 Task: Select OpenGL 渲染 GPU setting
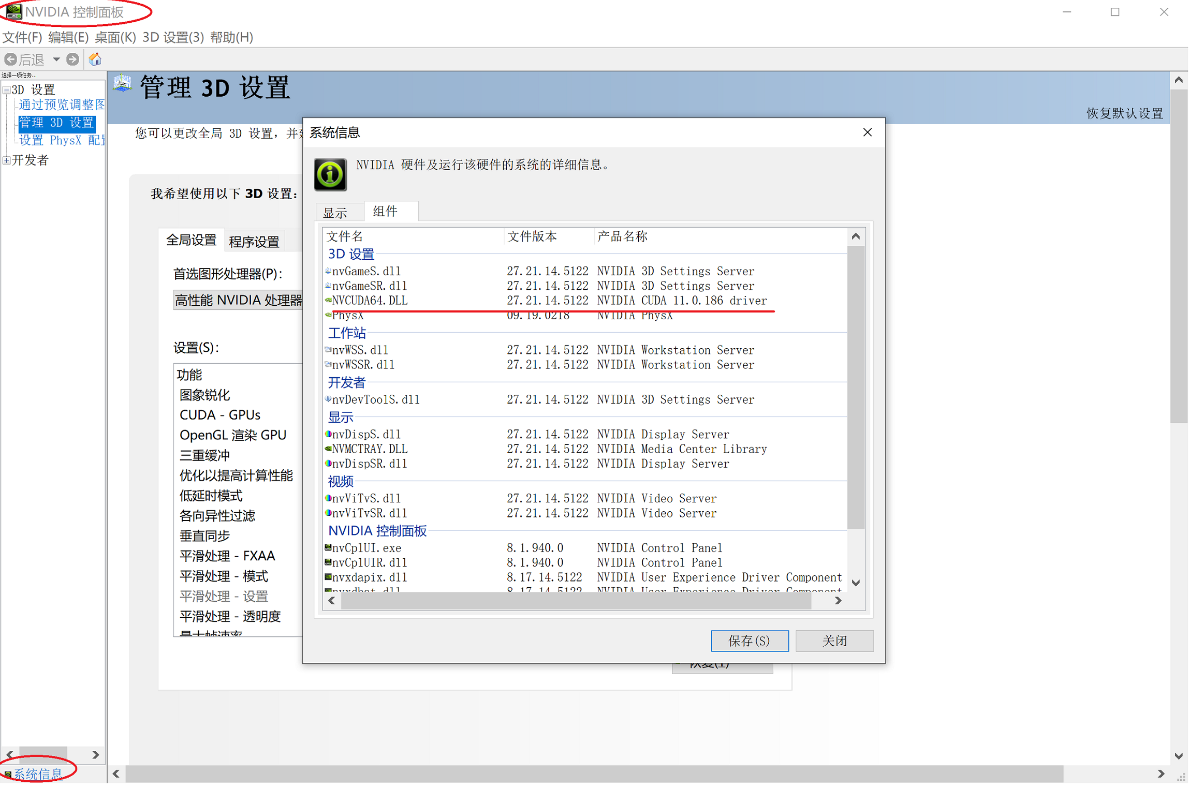coord(232,435)
